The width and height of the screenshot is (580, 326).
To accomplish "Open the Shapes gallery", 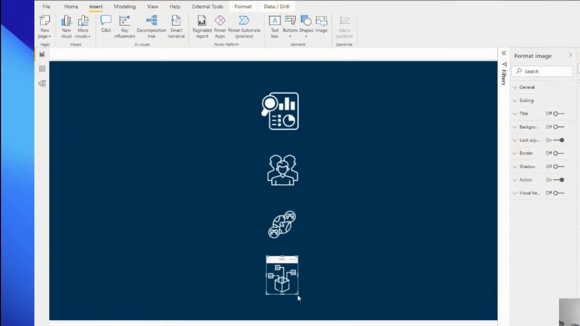I will point(306,27).
